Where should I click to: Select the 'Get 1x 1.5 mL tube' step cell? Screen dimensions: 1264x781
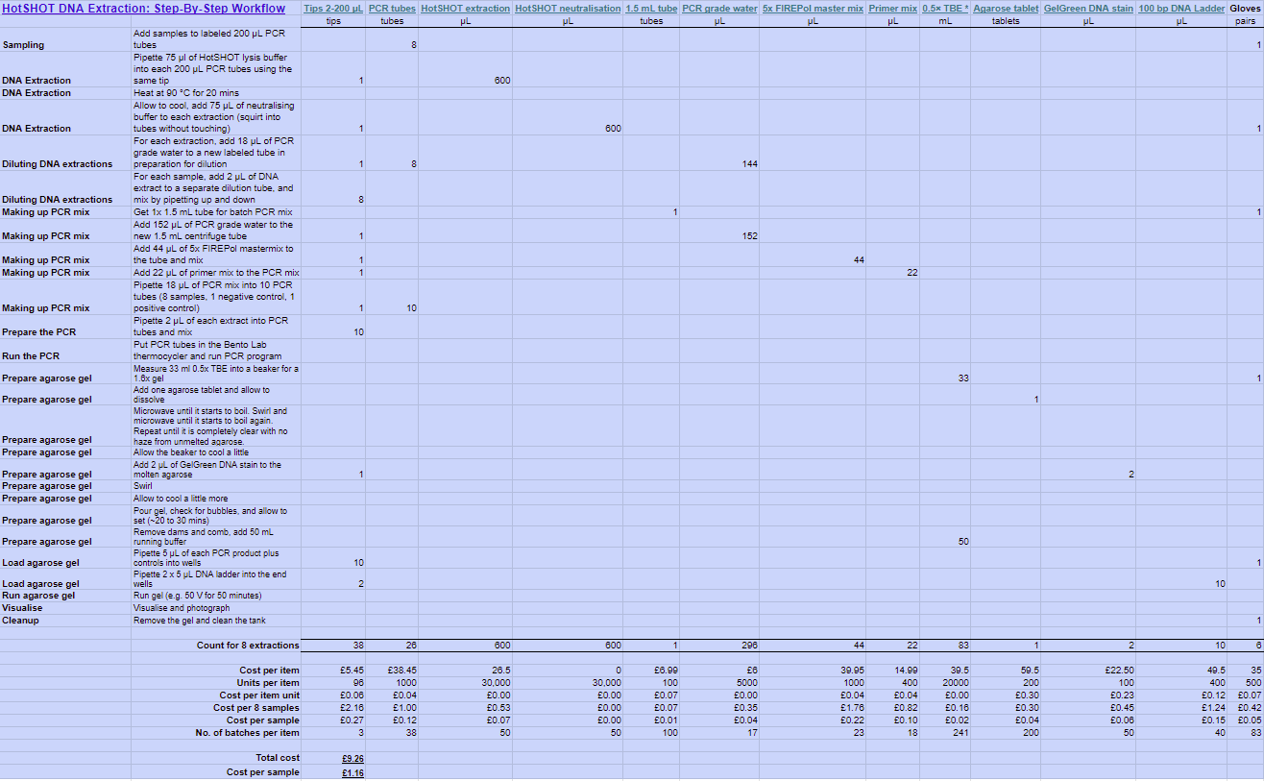(216, 212)
